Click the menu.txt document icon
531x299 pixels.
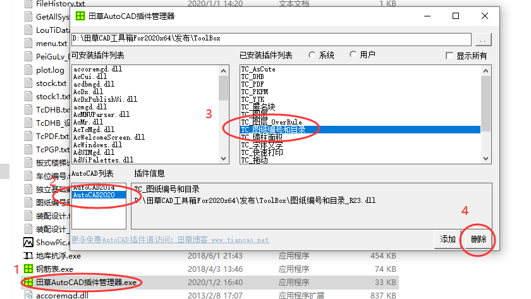pos(28,44)
